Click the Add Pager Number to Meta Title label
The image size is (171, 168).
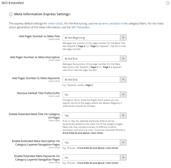[x=39, y=36]
